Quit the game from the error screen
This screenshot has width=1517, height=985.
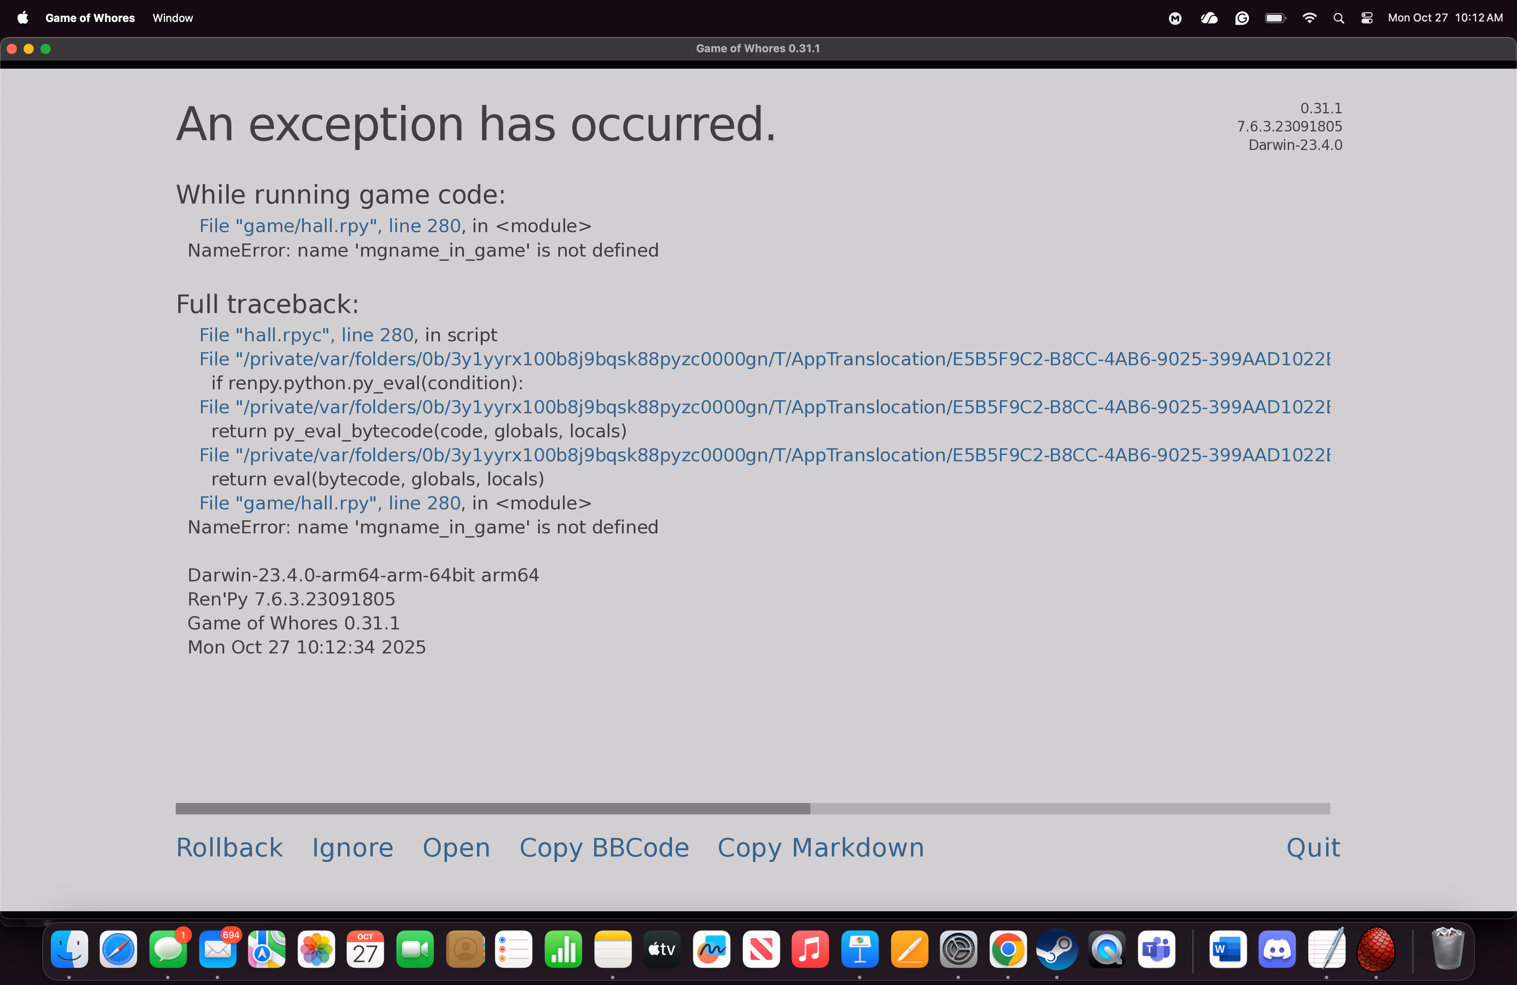pos(1312,847)
